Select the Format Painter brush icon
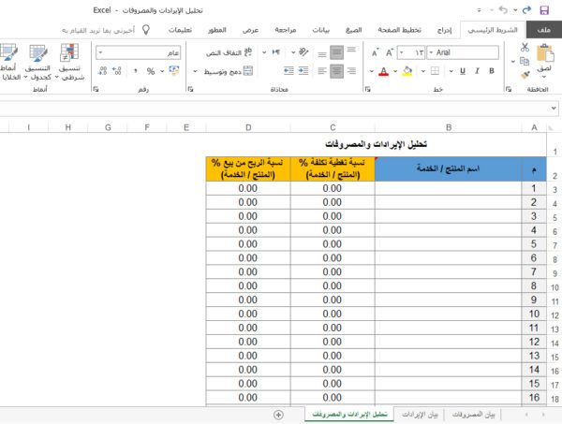Image resolution: width=562 pixels, height=424 pixels. [x=525, y=75]
